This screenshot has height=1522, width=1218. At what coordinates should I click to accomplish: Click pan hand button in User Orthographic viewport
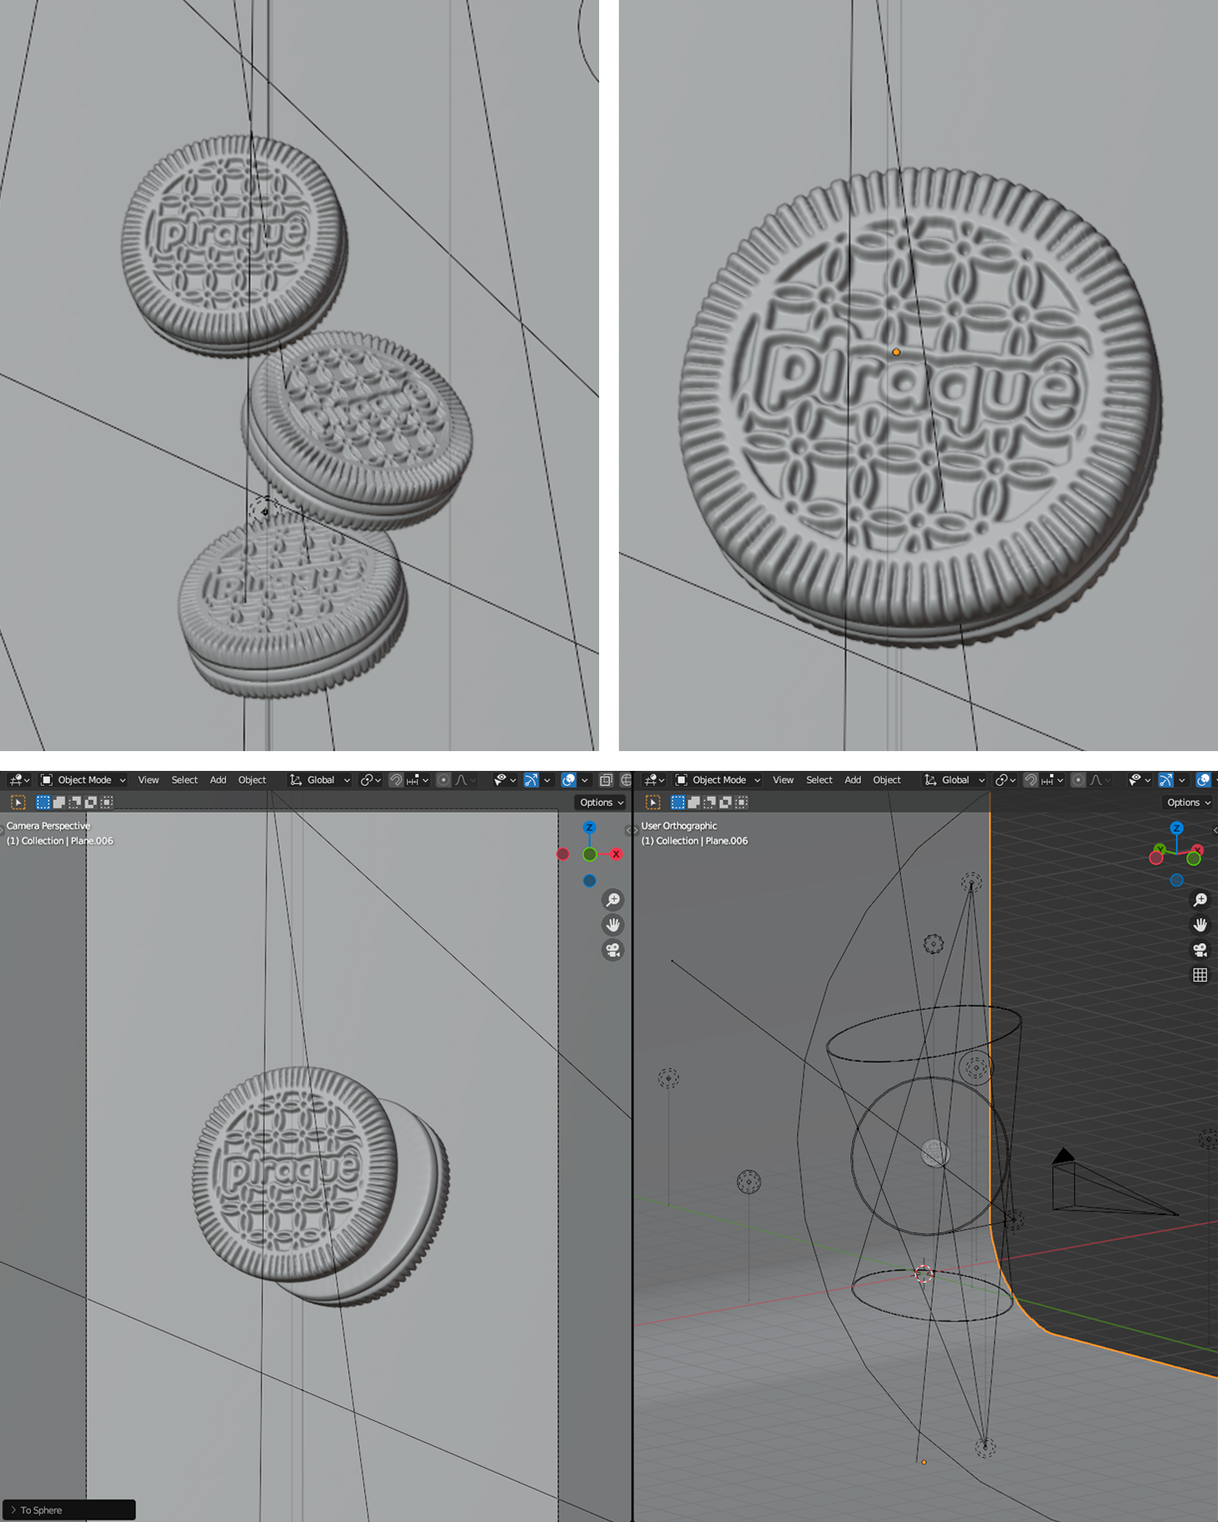click(x=1200, y=925)
